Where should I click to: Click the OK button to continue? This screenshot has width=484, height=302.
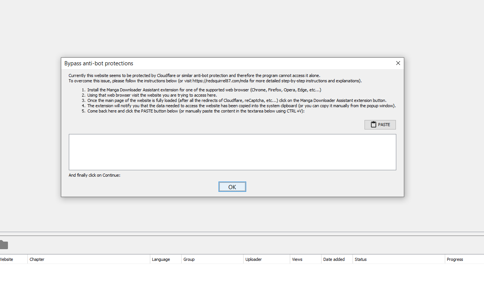[232, 186]
